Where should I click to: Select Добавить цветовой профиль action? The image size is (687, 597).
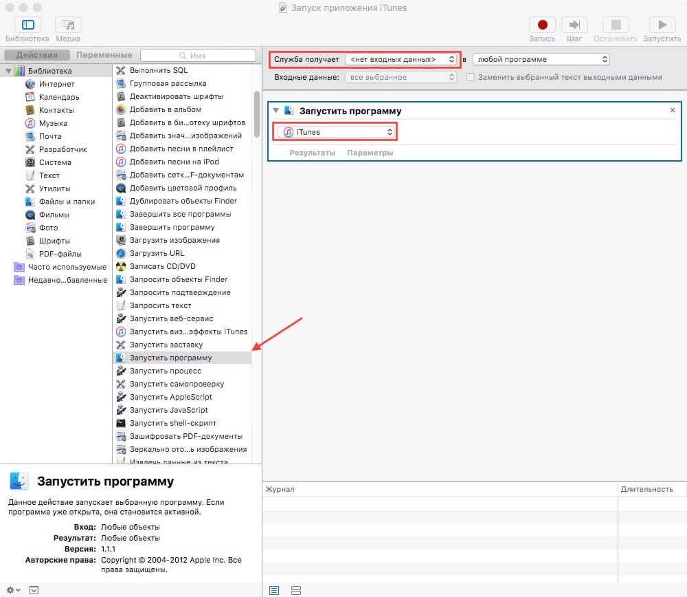(x=182, y=188)
